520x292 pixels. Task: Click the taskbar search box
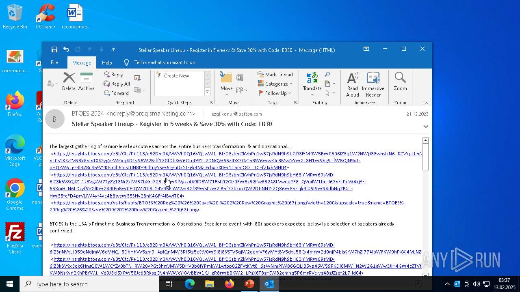(x=89, y=284)
